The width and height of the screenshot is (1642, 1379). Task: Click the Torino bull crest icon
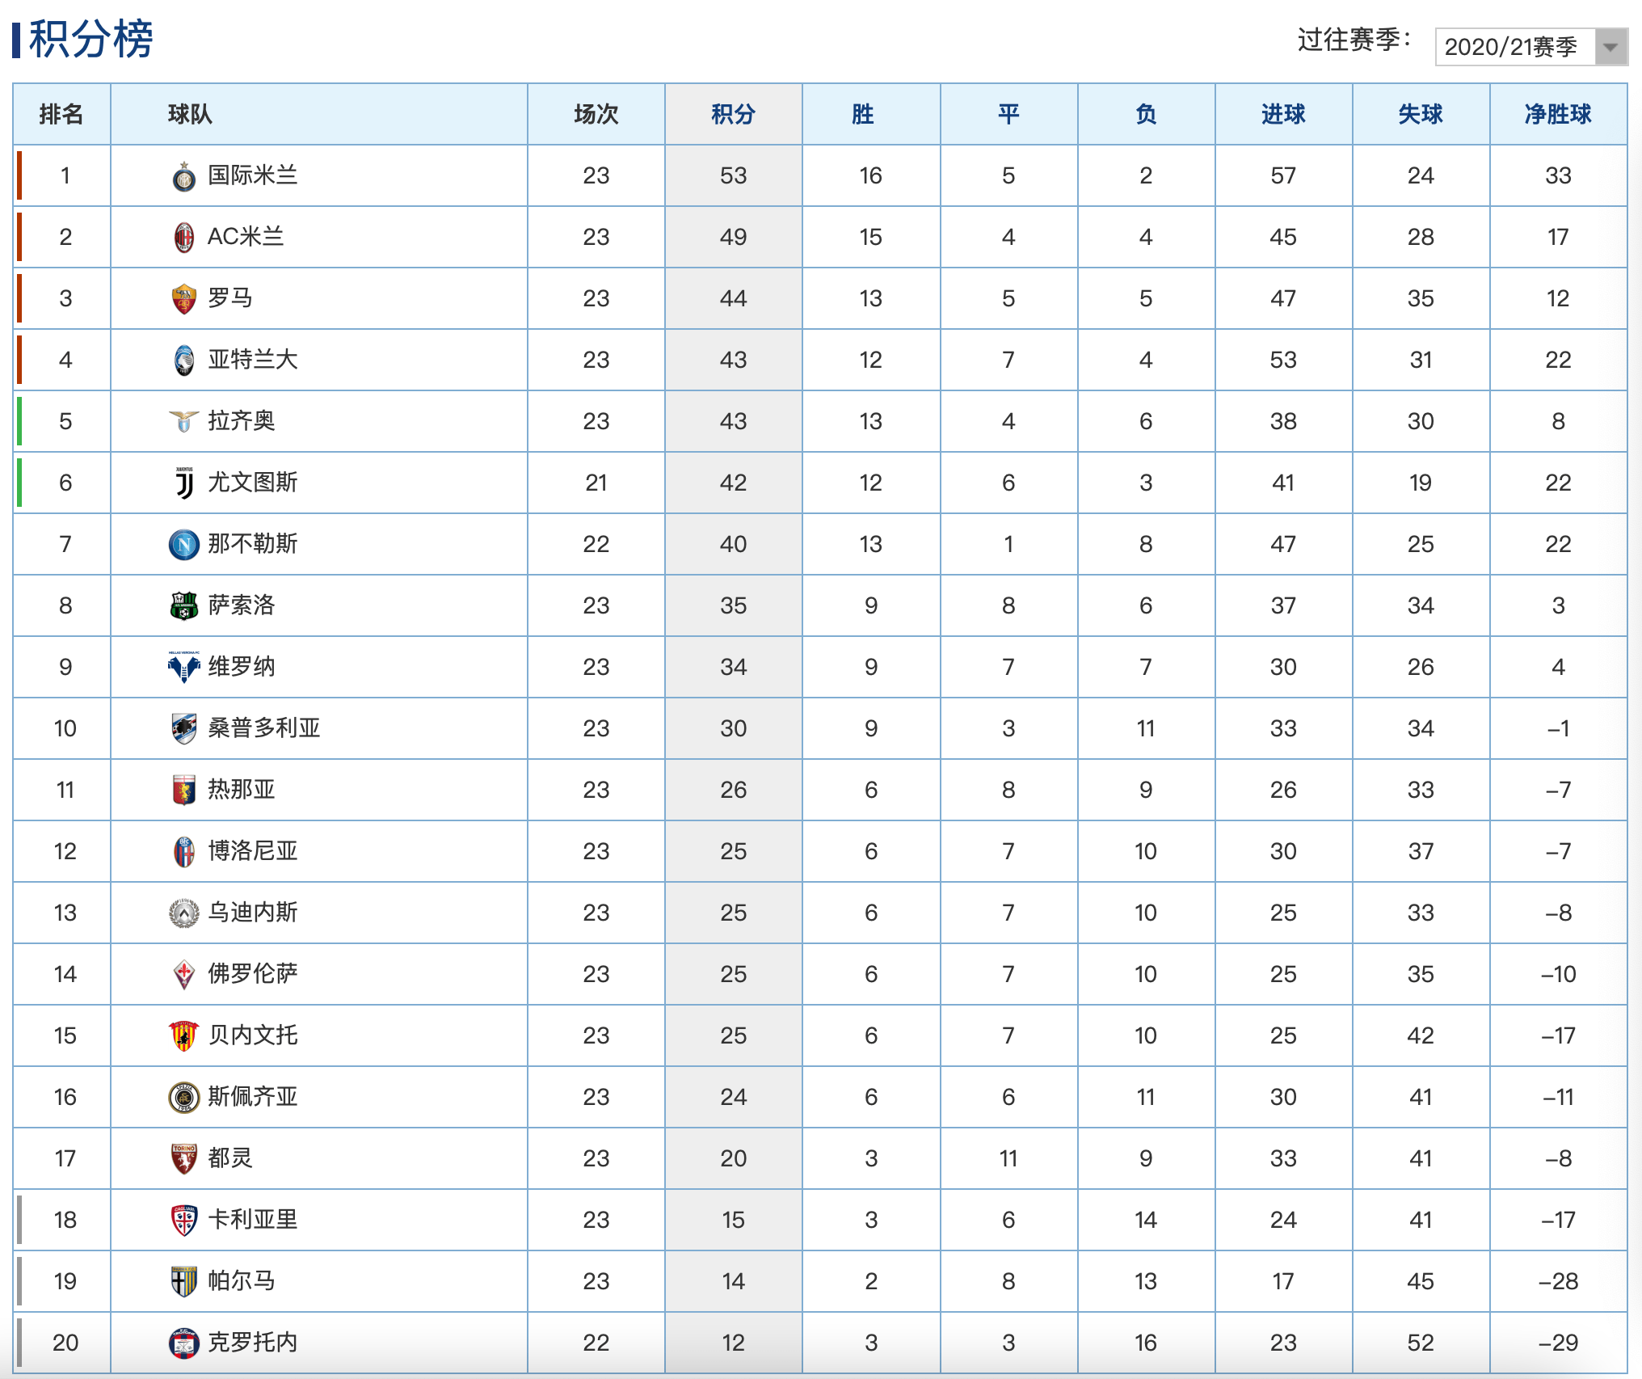tap(184, 1159)
